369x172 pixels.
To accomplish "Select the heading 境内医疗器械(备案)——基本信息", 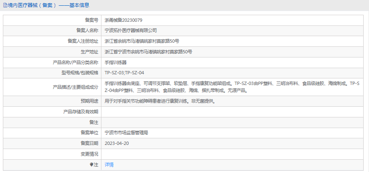I will [48, 5].
